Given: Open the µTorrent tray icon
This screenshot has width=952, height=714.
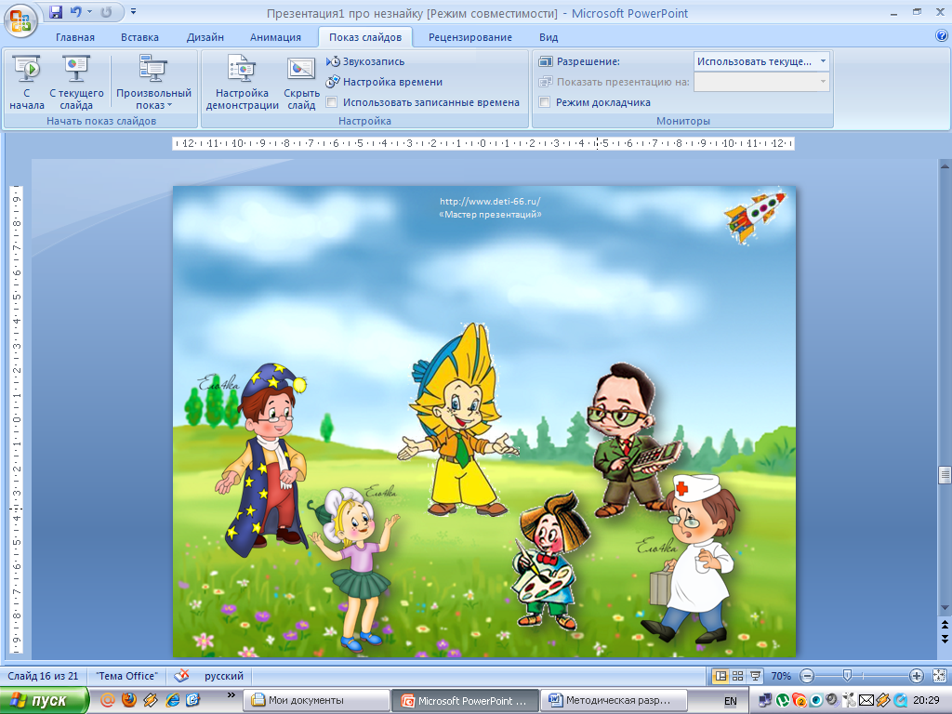Looking at the screenshot, I should (783, 701).
